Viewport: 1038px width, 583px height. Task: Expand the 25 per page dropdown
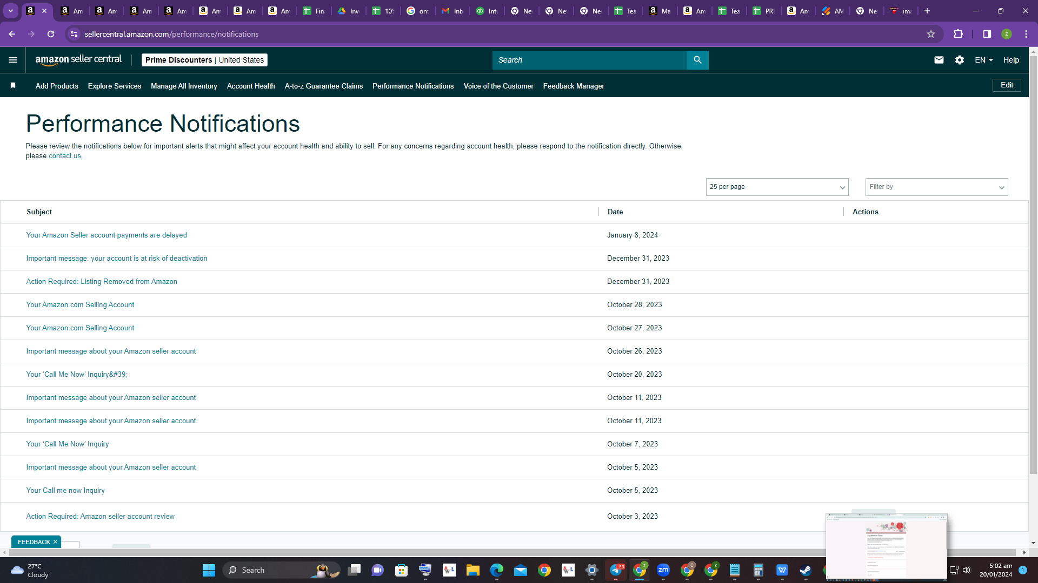(x=777, y=187)
